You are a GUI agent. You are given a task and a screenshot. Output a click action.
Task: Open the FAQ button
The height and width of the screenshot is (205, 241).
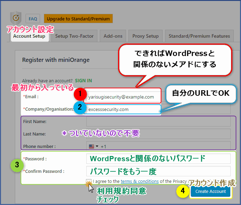click(x=33, y=19)
